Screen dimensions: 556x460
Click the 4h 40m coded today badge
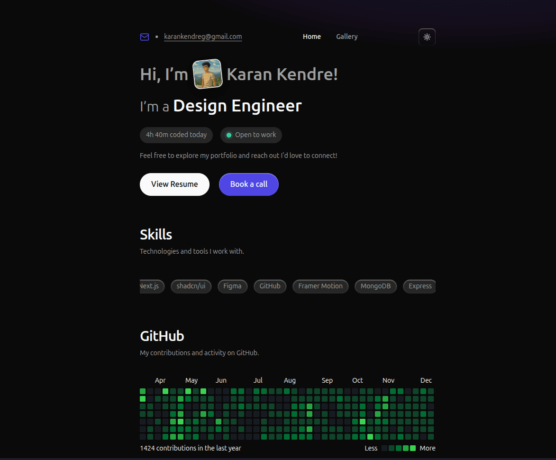tap(176, 135)
